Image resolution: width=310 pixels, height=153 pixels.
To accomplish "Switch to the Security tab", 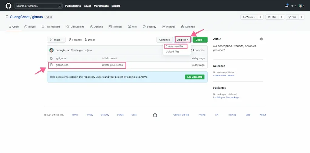I will [x=150, y=27].
